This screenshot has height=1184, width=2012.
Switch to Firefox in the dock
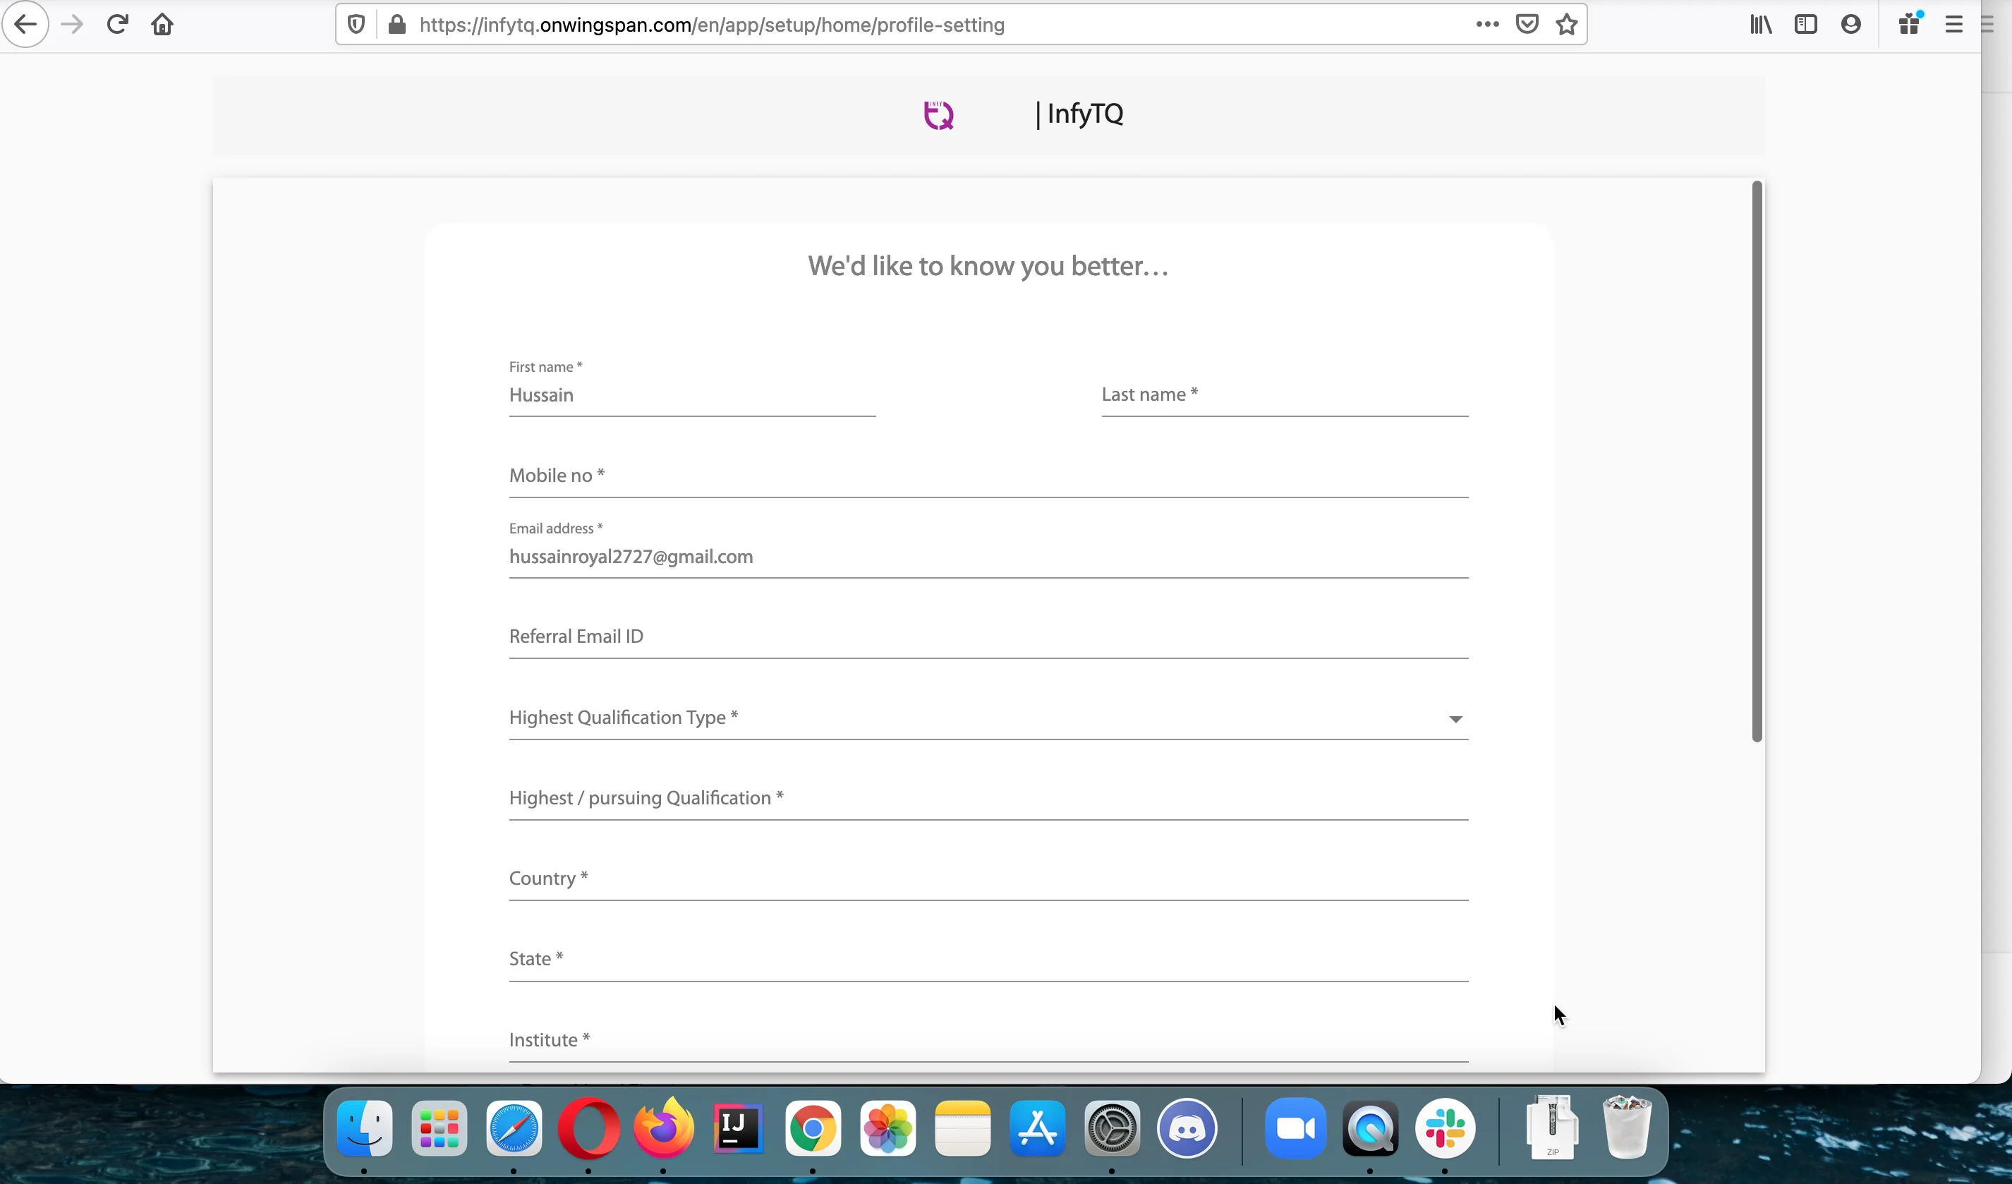663,1128
